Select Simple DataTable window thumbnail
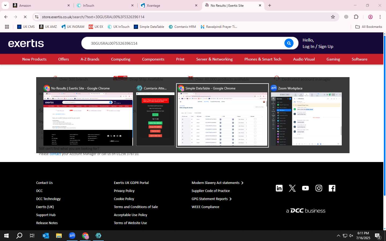The width and height of the screenshot is (386, 241). [x=222, y=115]
